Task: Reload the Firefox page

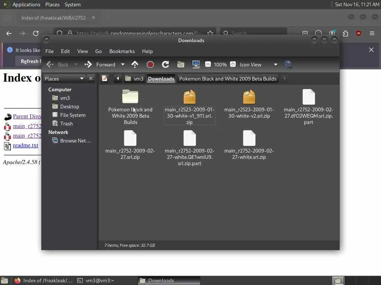Action: (x=36, y=33)
